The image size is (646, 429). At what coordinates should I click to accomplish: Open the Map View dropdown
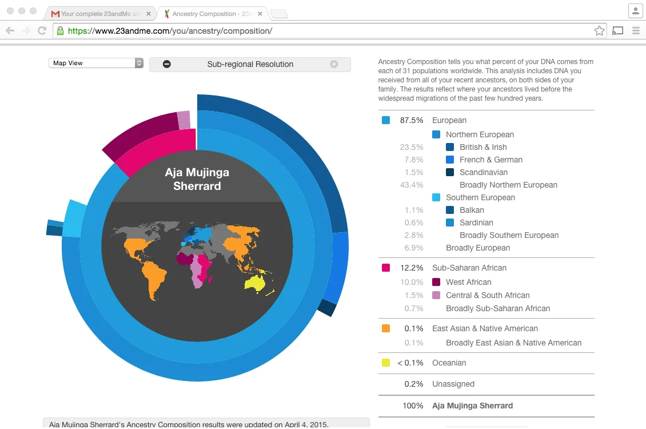coord(96,63)
